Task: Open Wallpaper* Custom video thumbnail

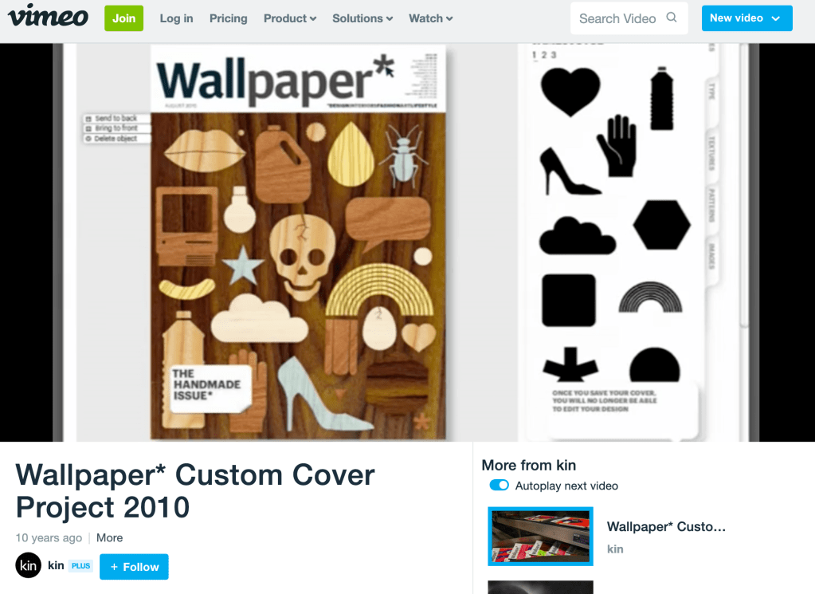Action: [541, 537]
